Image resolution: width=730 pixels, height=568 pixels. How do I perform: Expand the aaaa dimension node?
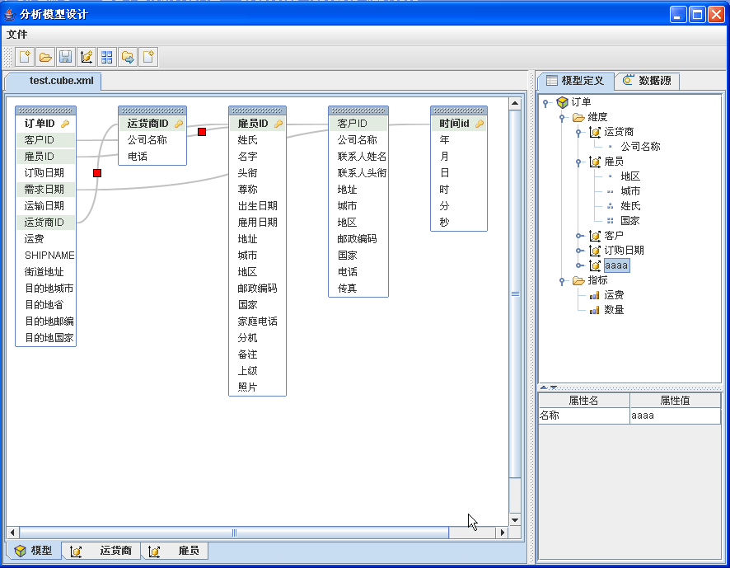579,265
